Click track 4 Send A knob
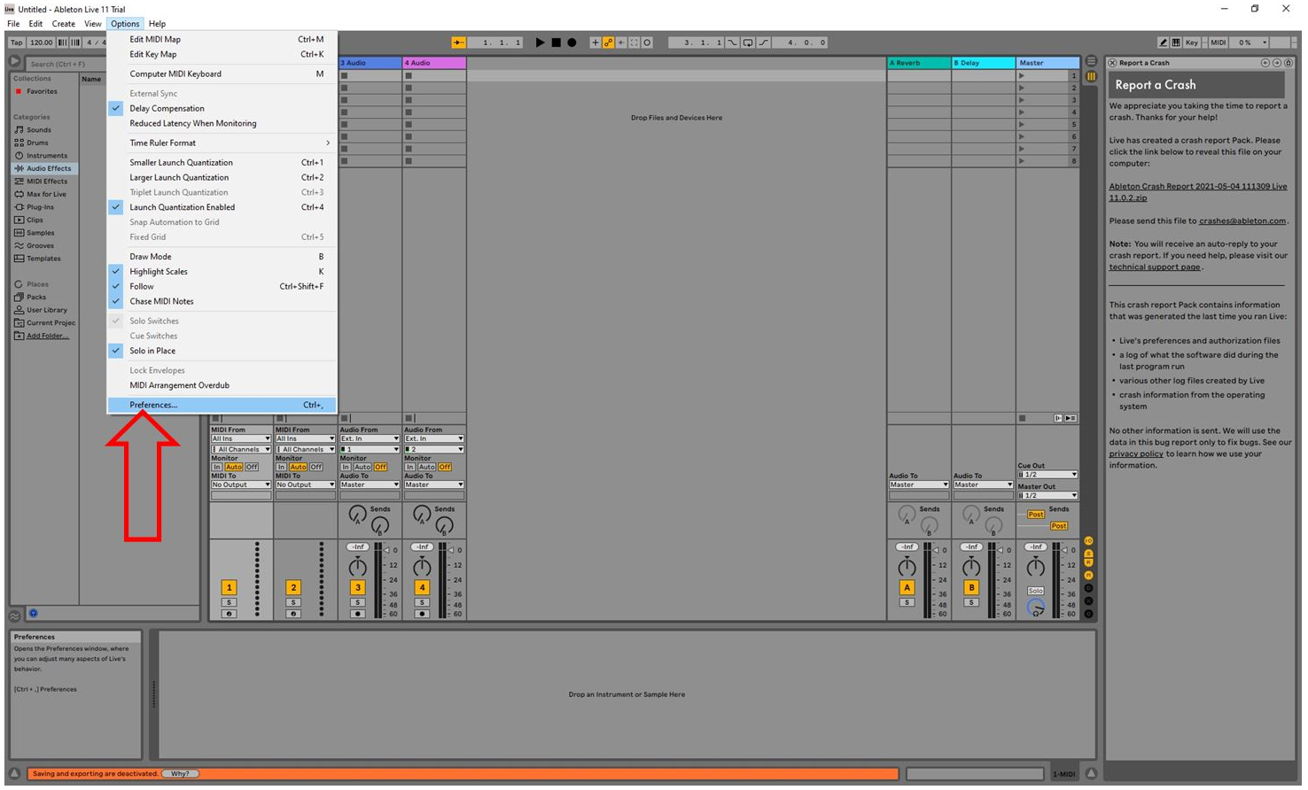Screen dimensions: 1308x790 (x=422, y=514)
